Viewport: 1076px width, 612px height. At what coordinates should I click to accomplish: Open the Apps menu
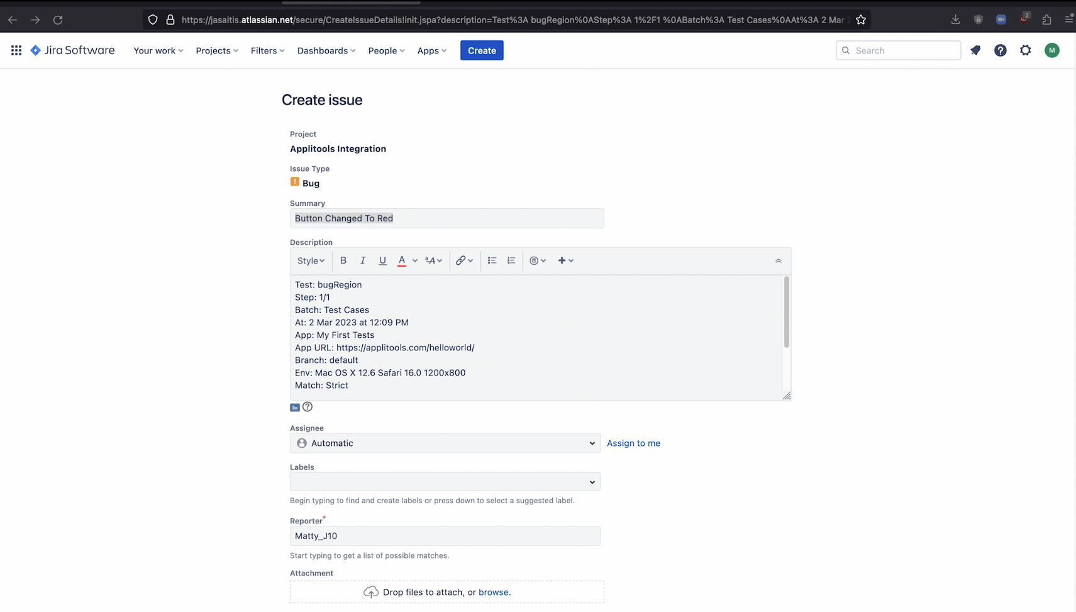[432, 50]
